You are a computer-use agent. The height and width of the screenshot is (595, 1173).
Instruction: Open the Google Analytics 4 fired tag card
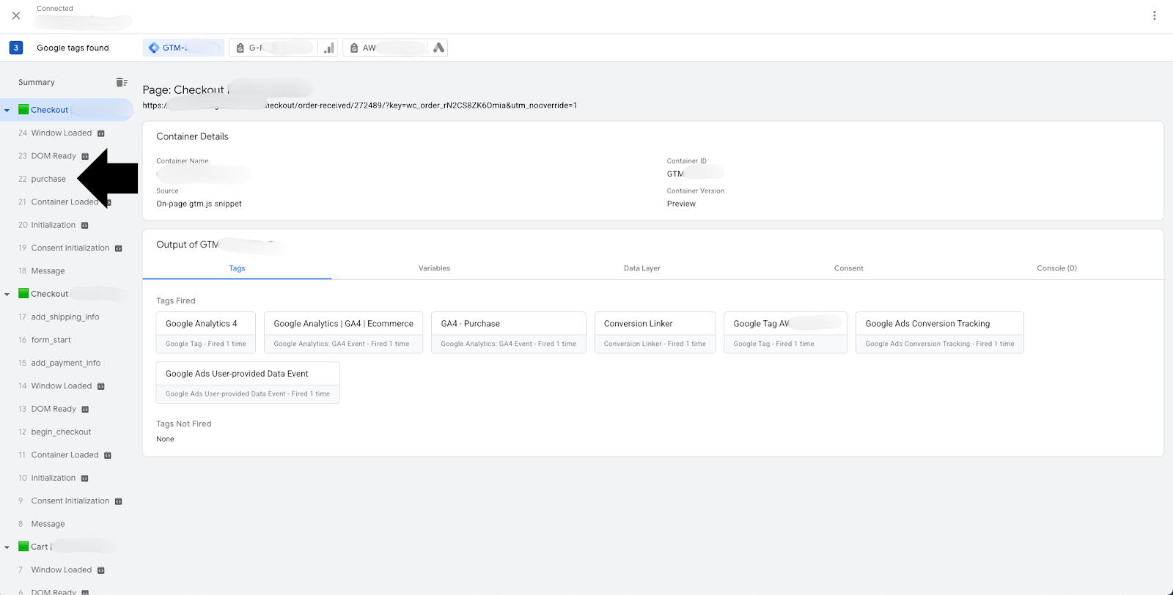pos(206,333)
